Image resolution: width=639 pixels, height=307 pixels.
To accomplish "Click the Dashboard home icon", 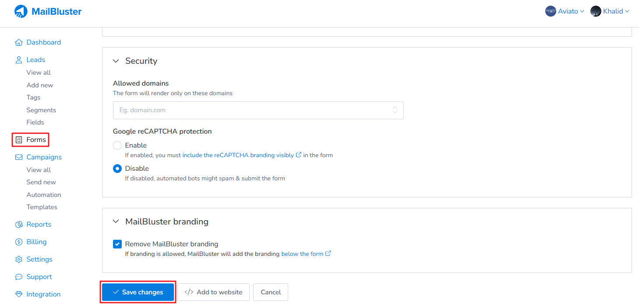I will [x=19, y=42].
